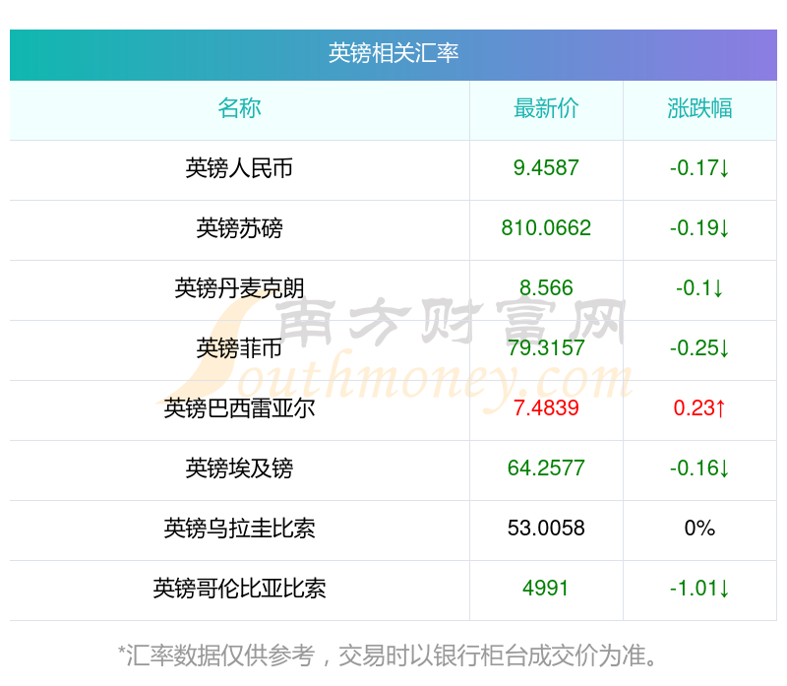Open the 英镑苏磅 currency pair
The width and height of the screenshot is (787, 686).
tap(239, 228)
